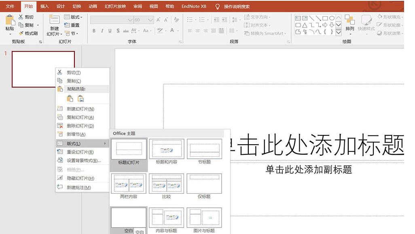
Task: Click the 剪切 scissors icon in context menu
Action: [x=59, y=72]
